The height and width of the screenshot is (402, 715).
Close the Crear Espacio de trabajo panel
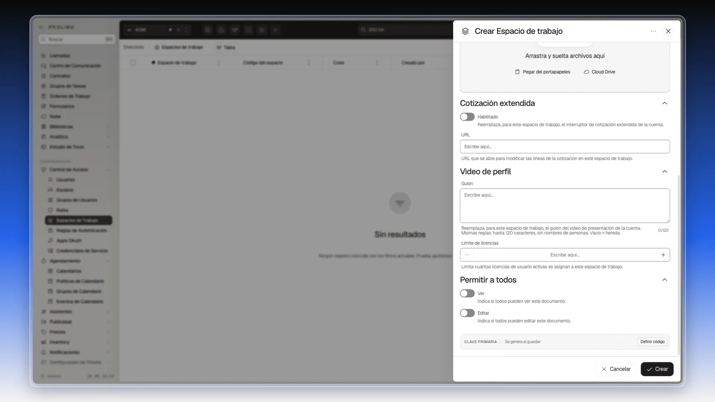[668, 31]
